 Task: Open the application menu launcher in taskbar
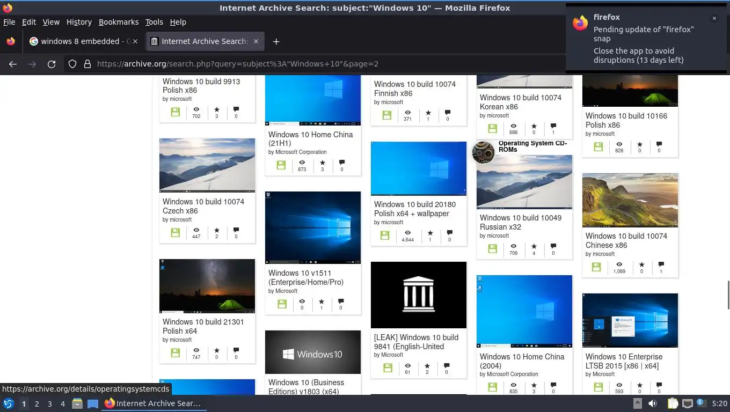[9, 403]
